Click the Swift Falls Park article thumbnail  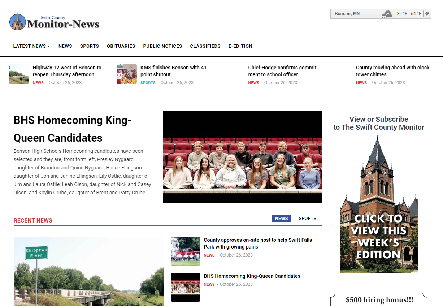186,251
